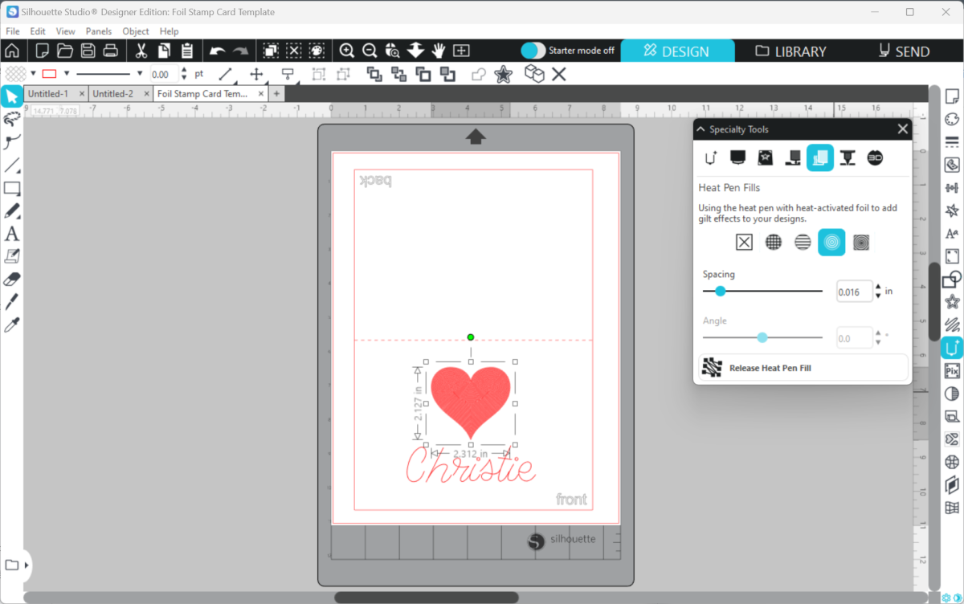Click the Select All icon

click(x=271, y=51)
